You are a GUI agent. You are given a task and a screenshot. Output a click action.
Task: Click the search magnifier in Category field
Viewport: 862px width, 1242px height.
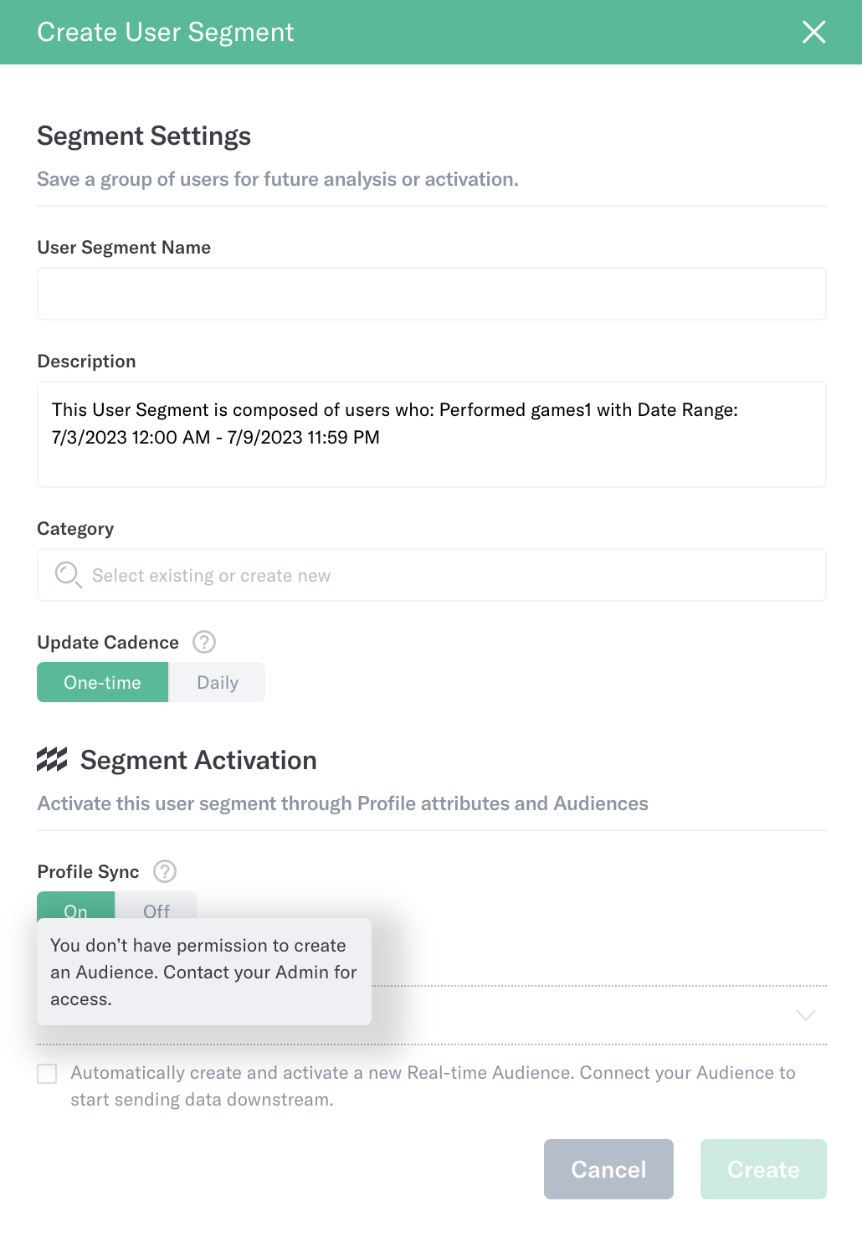point(68,575)
